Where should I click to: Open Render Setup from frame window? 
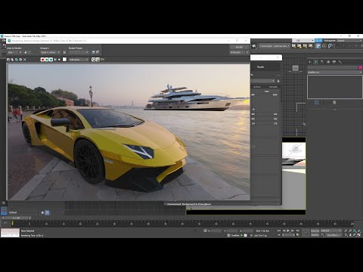pyautogui.click(x=94, y=52)
